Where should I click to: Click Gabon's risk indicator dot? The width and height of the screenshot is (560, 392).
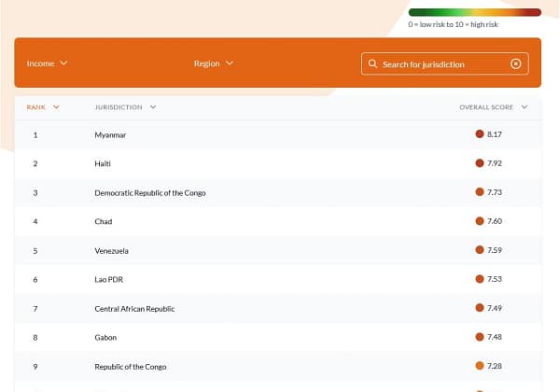[x=480, y=337]
